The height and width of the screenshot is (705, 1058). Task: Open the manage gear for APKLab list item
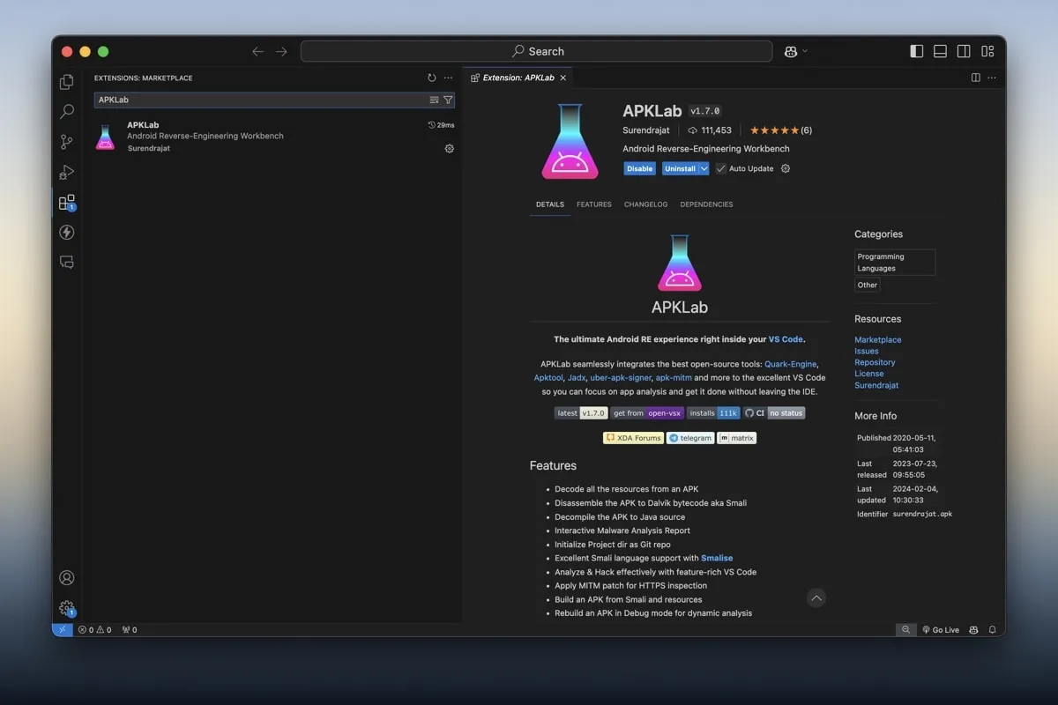[x=449, y=149]
